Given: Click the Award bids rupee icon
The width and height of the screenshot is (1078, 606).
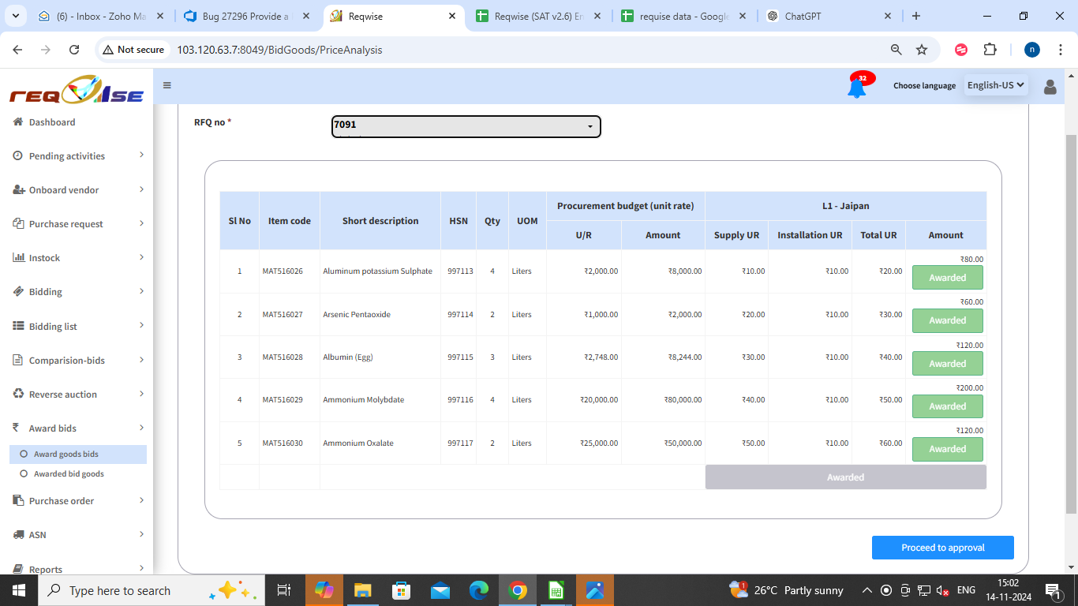Looking at the screenshot, I should click(x=16, y=428).
